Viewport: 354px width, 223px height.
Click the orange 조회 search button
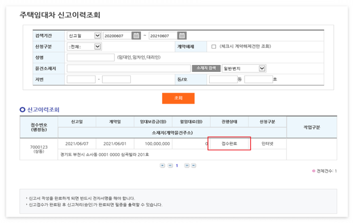click(178, 98)
